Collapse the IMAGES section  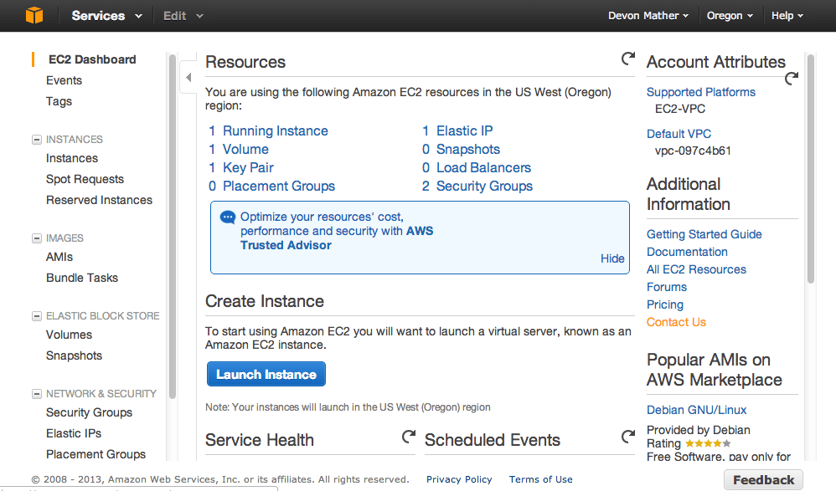(35, 238)
